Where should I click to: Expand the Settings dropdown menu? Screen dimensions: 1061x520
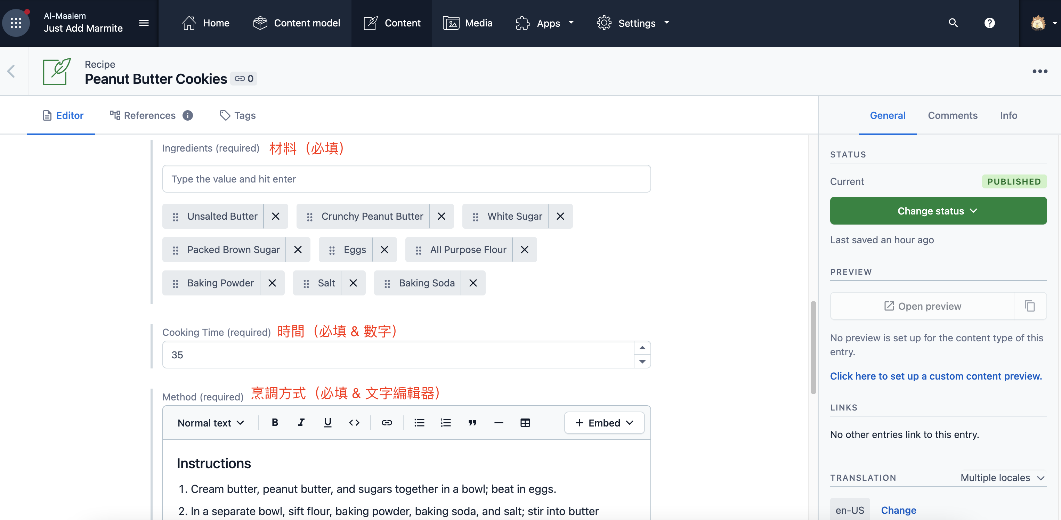click(633, 23)
